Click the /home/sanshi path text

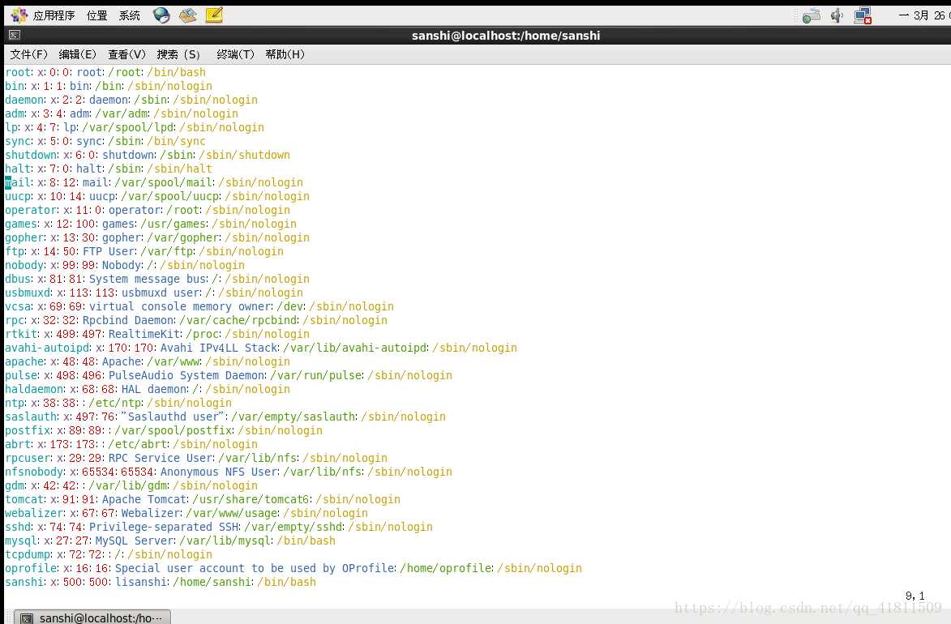pos(212,583)
